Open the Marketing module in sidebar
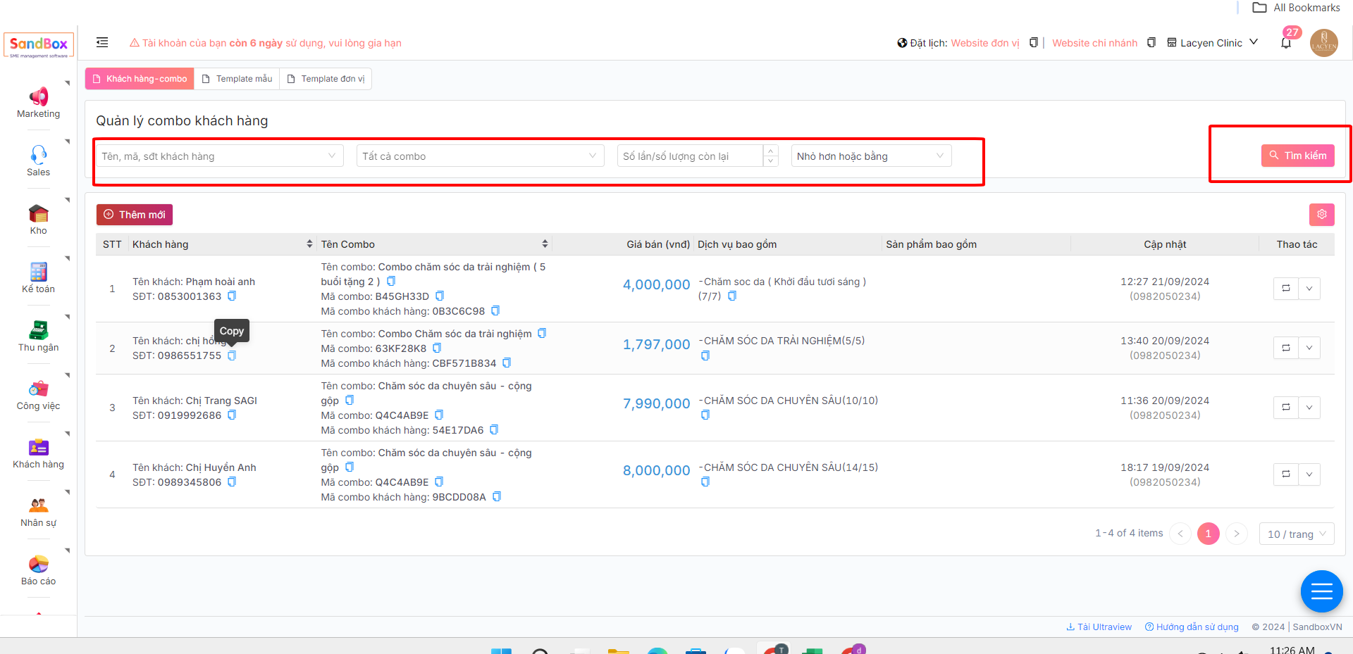Viewport: 1353px width, 654px height. click(x=38, y=102)
